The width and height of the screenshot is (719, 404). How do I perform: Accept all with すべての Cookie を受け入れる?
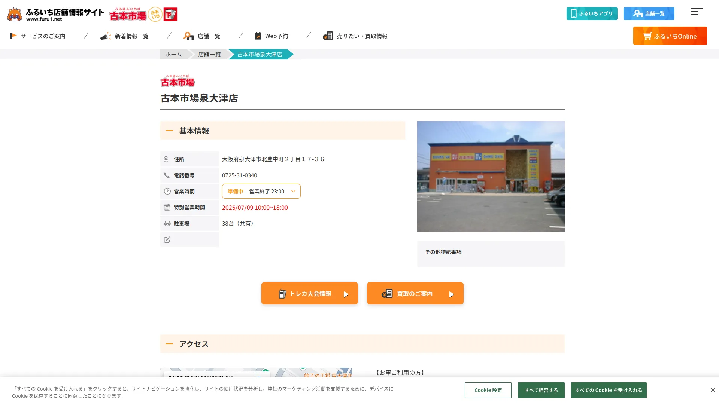[x=609, y=390]
